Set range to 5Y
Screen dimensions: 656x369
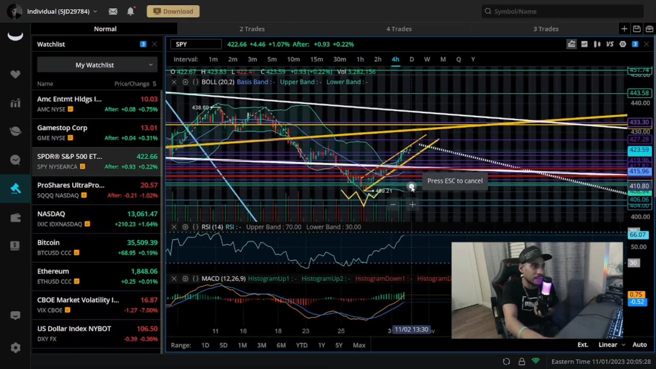339,345
